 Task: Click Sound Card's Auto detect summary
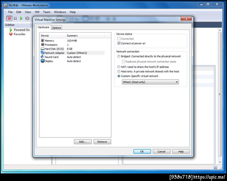pos(74,57)
